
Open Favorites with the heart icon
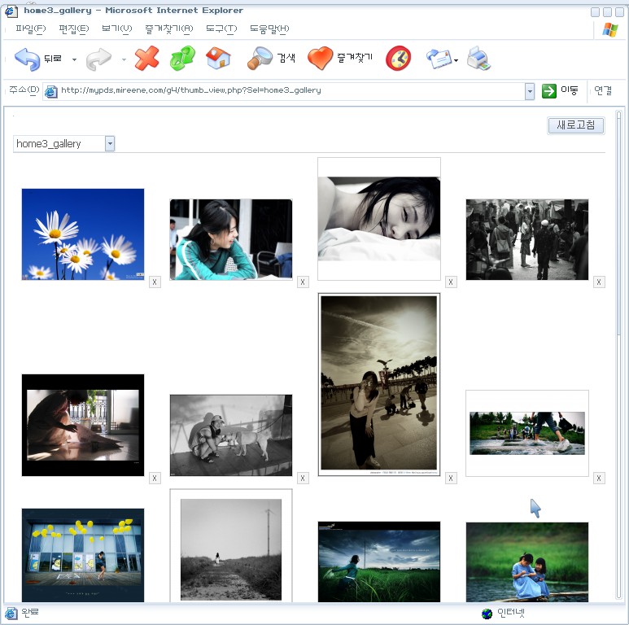click(x=321, y=59)
